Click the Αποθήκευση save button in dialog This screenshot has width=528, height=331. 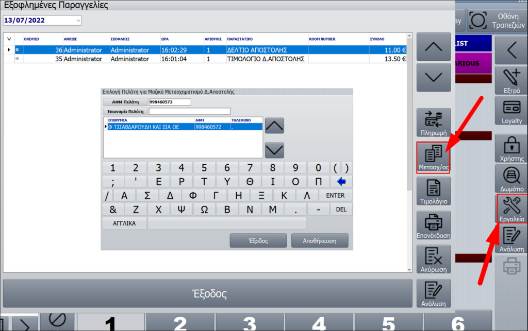tap(319, 240)
